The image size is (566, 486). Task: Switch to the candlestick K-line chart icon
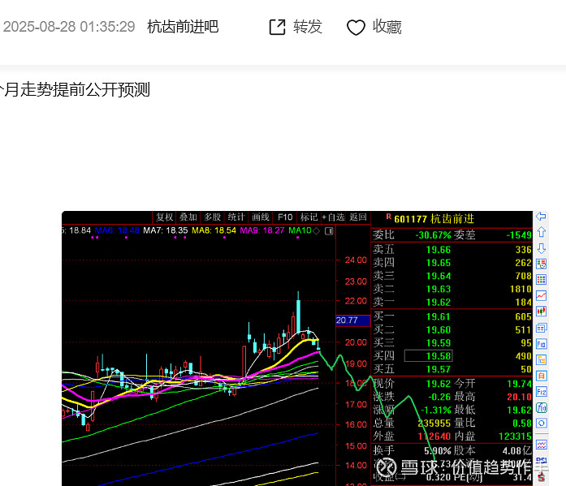541,312
